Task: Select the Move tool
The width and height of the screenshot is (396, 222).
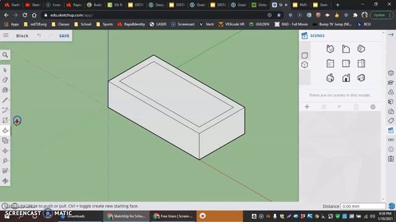Action: [x=5, y=150]
